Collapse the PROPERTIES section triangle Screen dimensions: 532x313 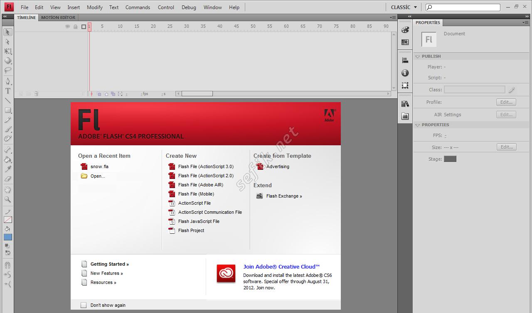[418, 125]
